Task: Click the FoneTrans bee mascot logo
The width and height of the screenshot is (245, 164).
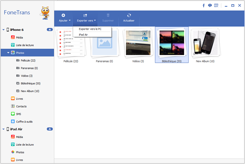Action: pos(45,13)
